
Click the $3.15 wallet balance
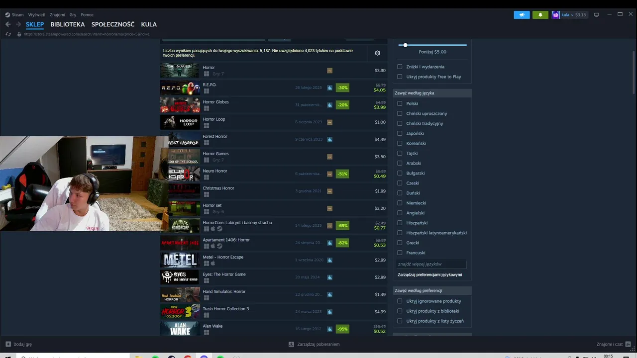pos(580,15)
